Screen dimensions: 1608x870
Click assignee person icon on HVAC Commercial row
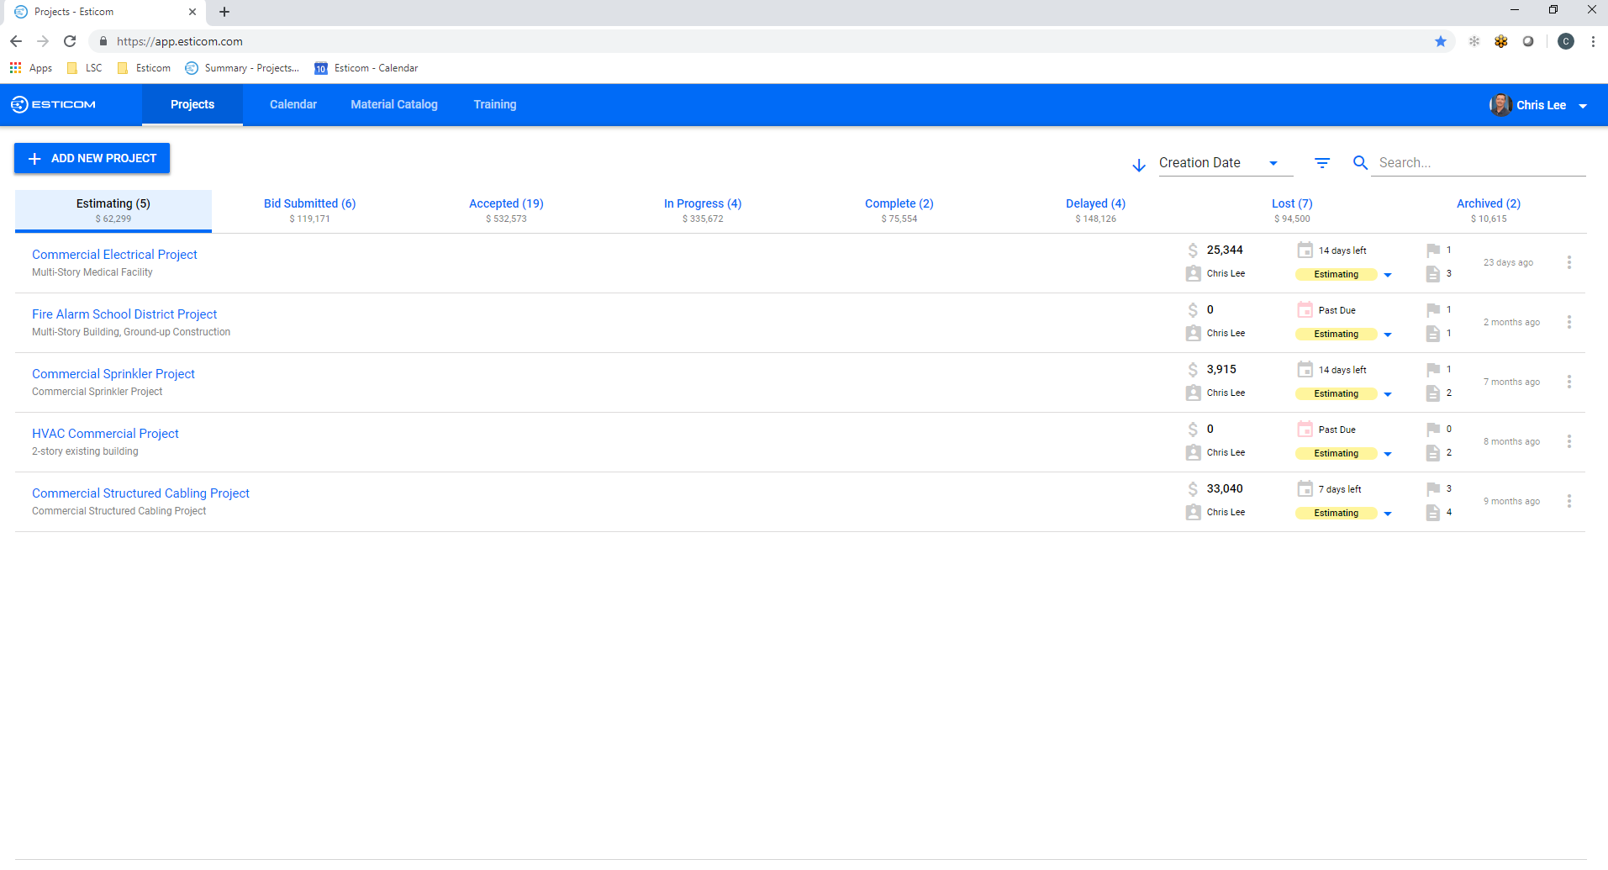[x=1193, y=453]
